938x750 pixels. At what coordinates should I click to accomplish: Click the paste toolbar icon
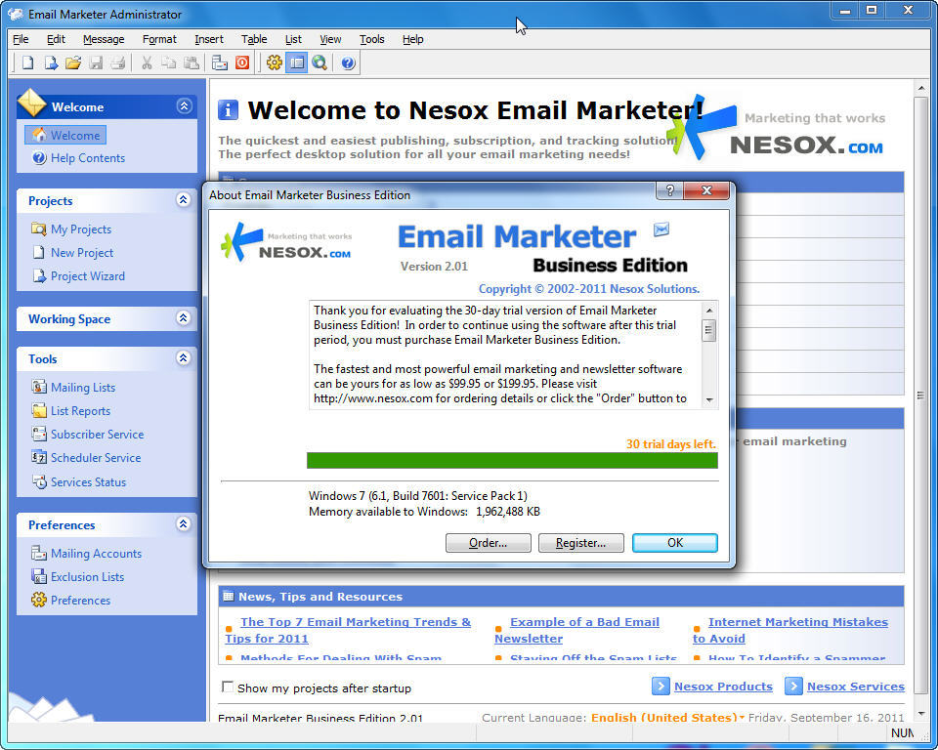coord(191,62)
